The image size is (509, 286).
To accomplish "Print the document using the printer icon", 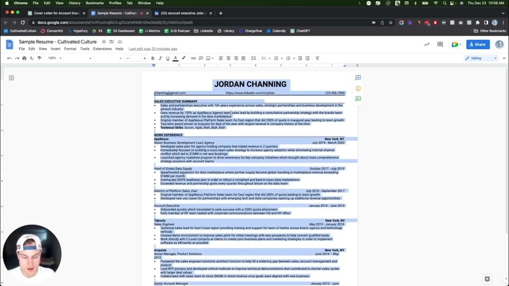I will [x=24, y=58].
